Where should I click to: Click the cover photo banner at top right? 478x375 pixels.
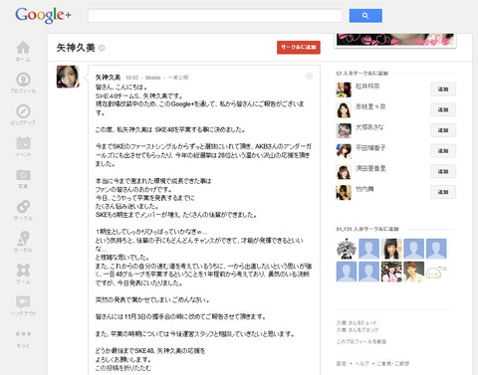pos(395,40)
